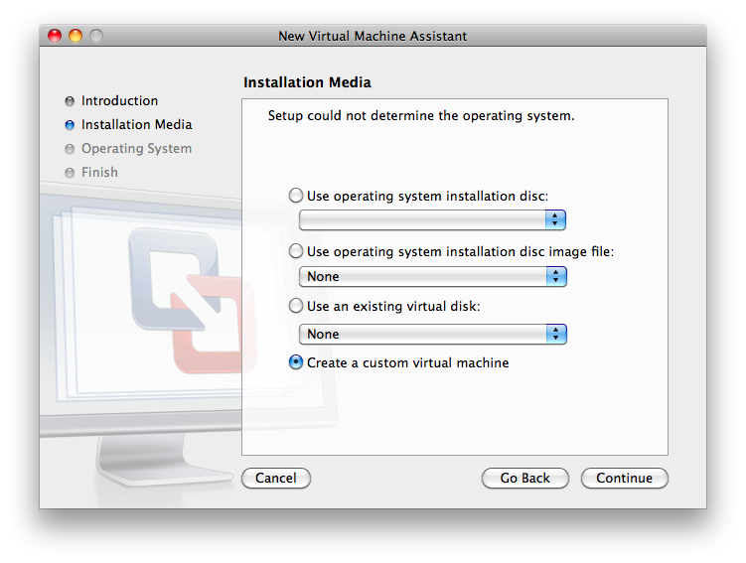Select 'Create a custom virtual machine' radio button

coord(296,362)
